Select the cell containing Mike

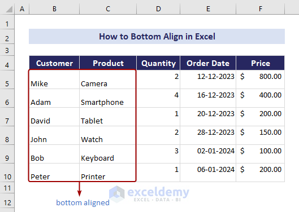click(54, 79)
